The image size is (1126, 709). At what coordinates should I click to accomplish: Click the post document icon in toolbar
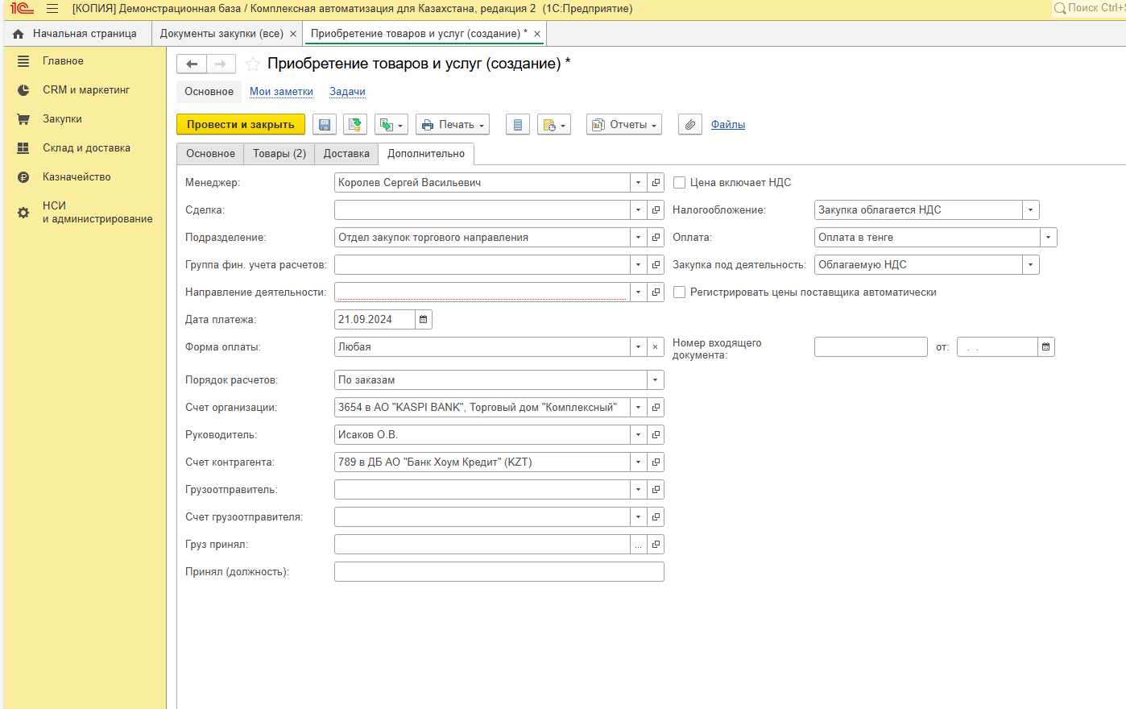354,125
